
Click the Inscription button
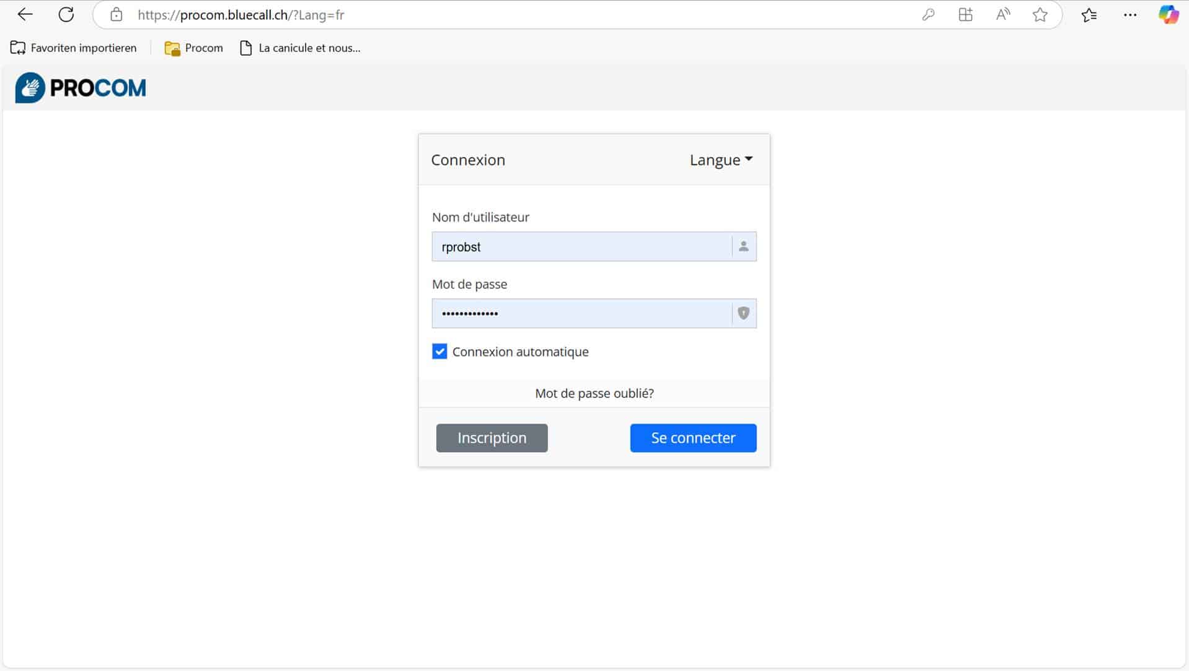tap(492, 438)
